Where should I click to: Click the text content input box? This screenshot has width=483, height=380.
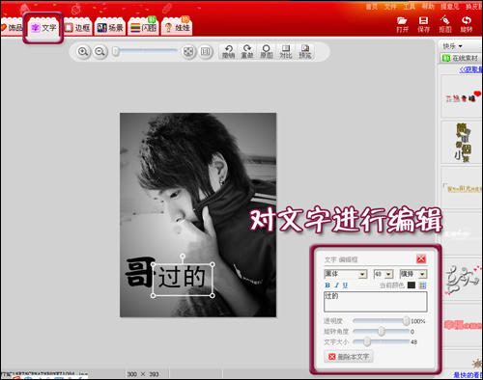pos(376,302)
